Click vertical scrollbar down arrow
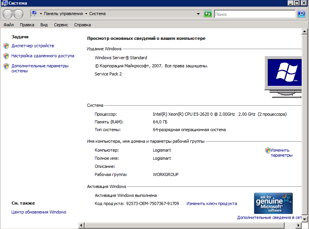309x229 pixels. click(x=304, y=219)
